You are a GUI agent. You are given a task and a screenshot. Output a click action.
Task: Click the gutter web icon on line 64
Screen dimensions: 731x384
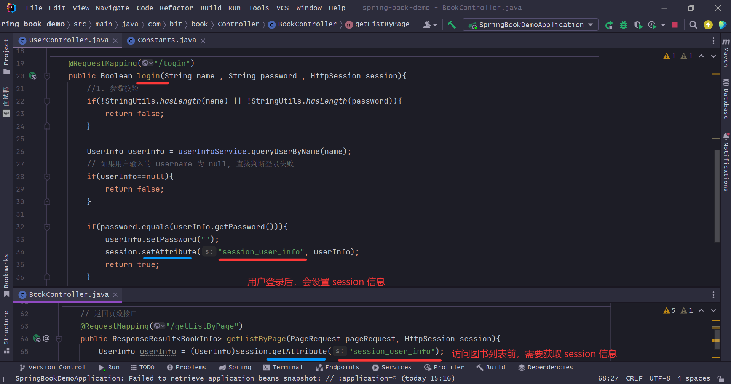[x=37, y=338]
